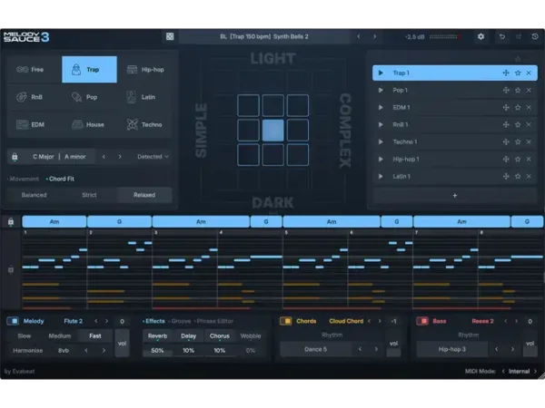
Task: Enable the Reverb effect
Action: click(x=157, y=336)
